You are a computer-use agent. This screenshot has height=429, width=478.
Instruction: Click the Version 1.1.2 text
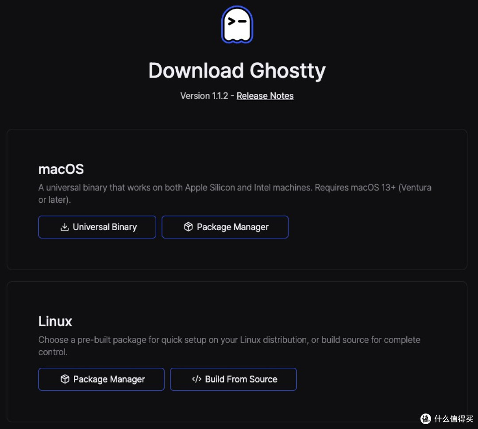click(x=204, y=96)
